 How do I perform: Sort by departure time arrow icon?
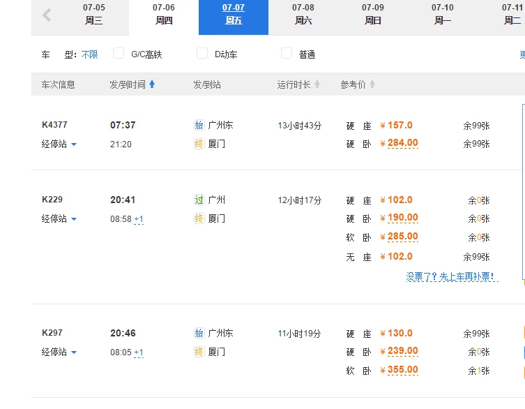coord(152,84)
